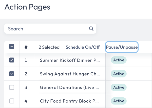Click Active status badge in row 3
152x108 pixels.
119,88
